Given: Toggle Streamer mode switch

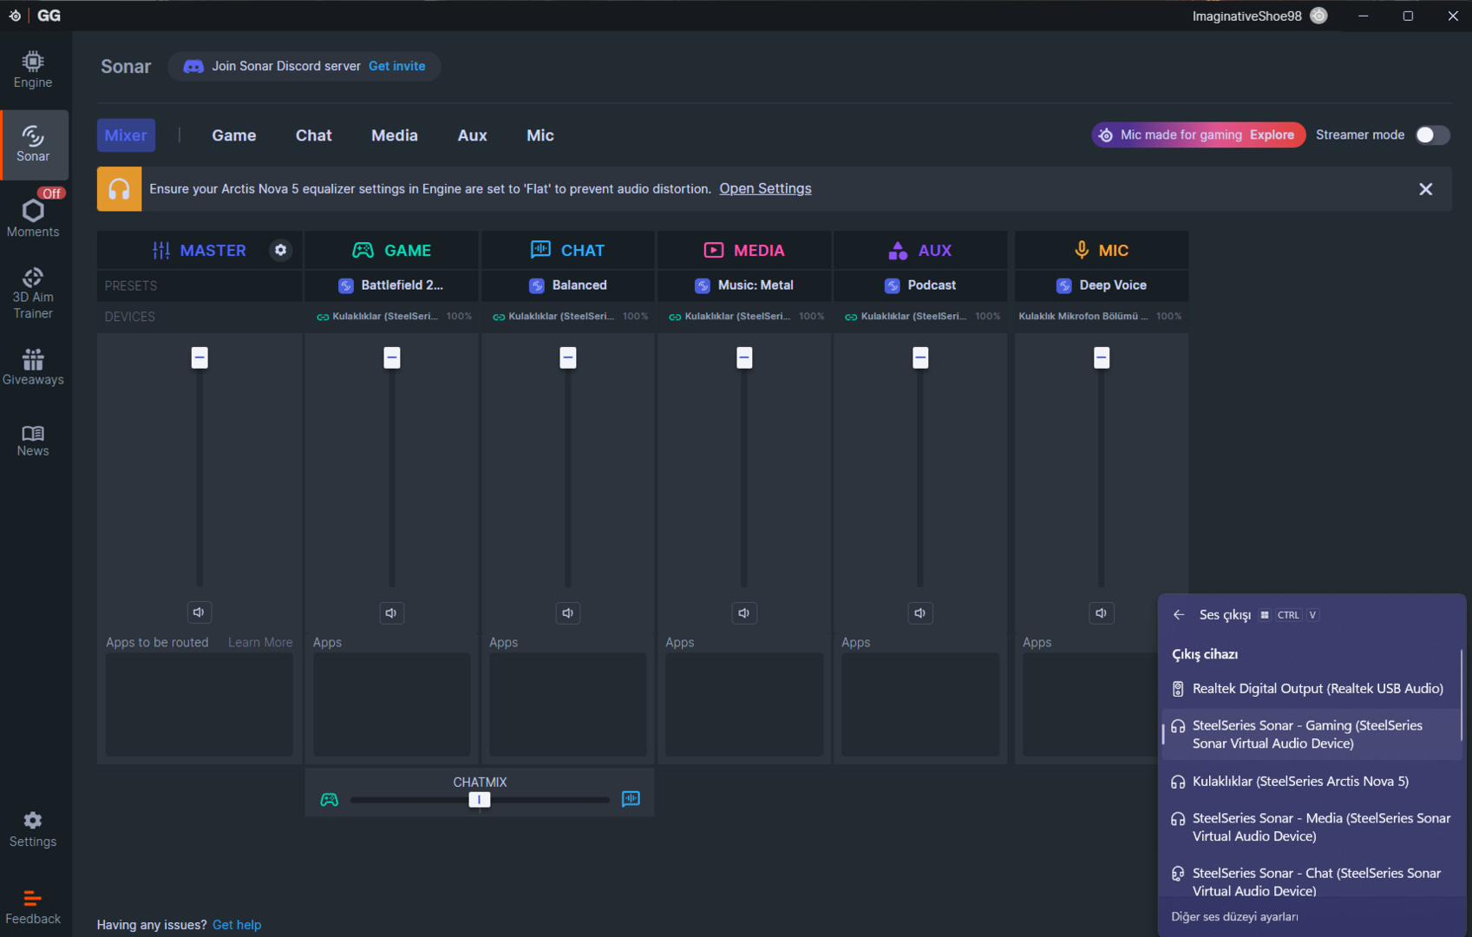Looking at the screenshot, I should pyautogui.click(x=1432, y=134).
